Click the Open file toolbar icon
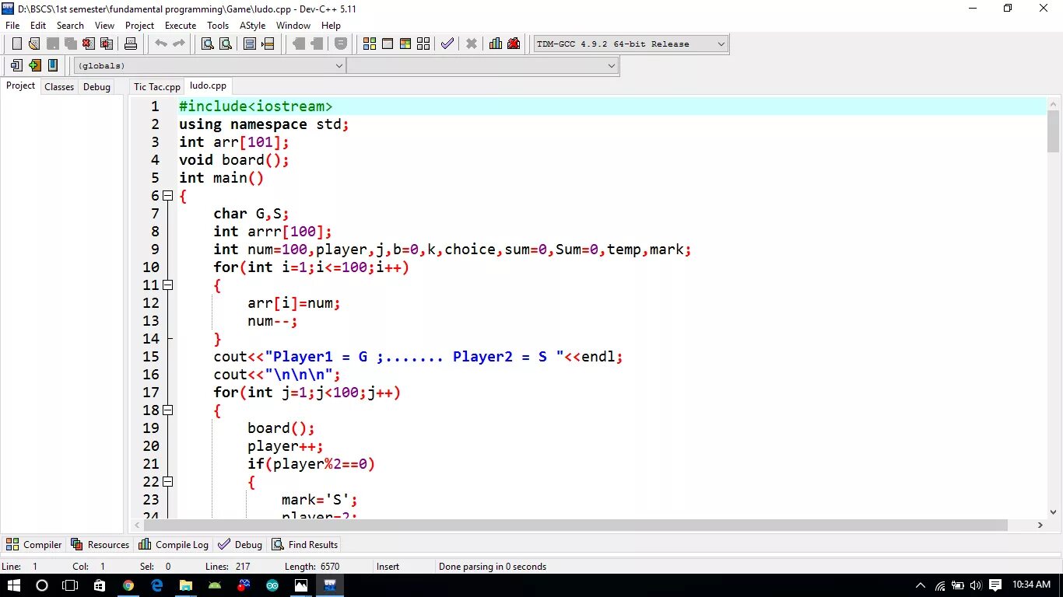 (33, 44)
